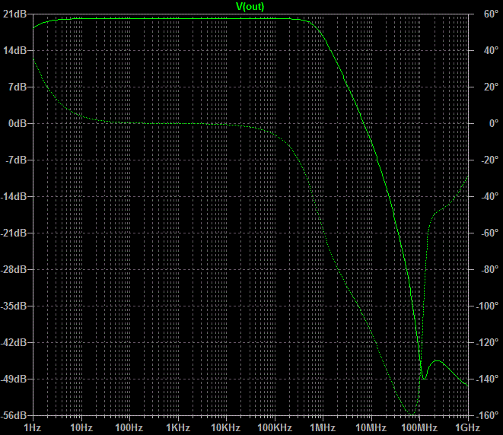This screenshot has height=435, width=503.
Task: Click the 1Hz frequency axis label
Action: pos(33,427)
